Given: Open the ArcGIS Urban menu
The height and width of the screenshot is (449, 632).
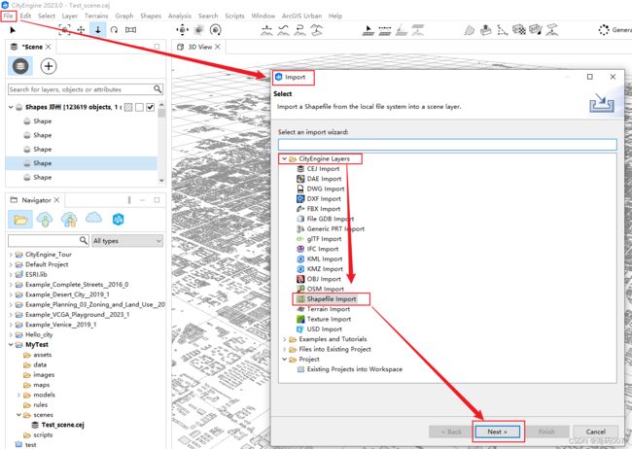Looking at the screenshot, I should pyautogui.click(x=301, y=16).
